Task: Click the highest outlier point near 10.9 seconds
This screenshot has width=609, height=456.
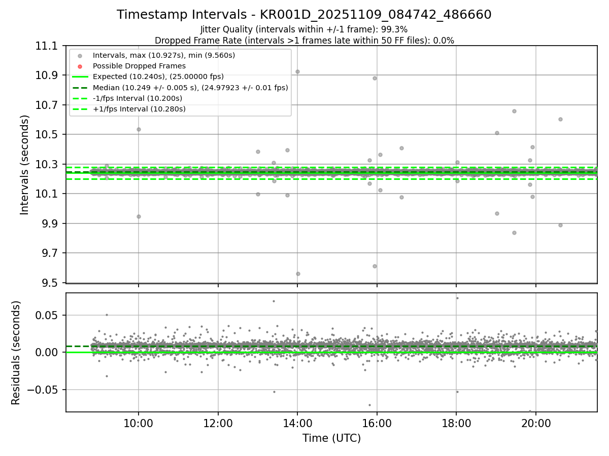Action: click(297, 71)
